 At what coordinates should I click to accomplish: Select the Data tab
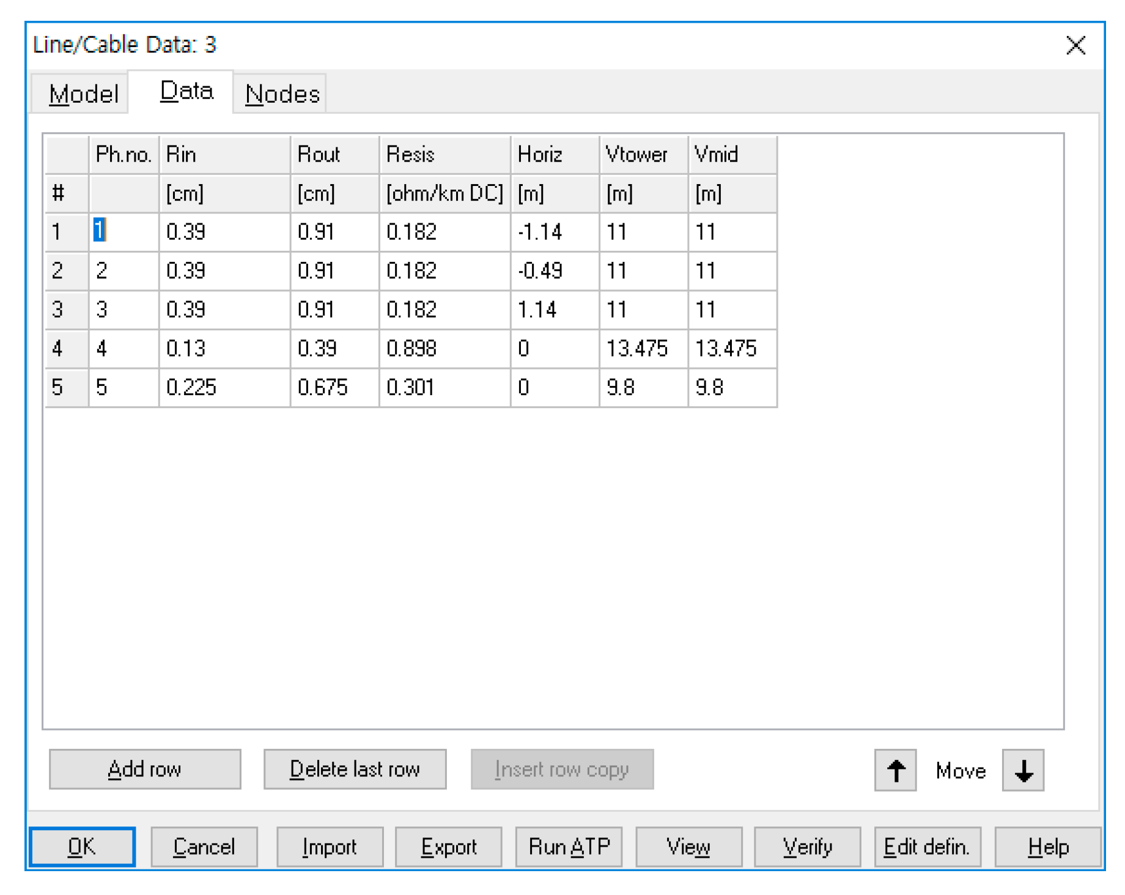pos(186,92)
